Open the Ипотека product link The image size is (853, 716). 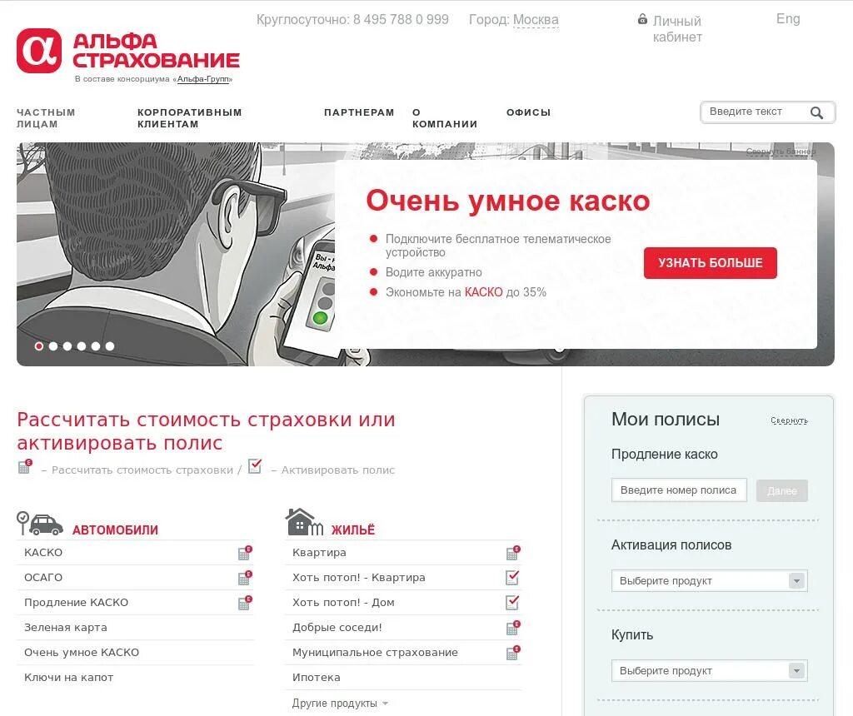[316, 678]
